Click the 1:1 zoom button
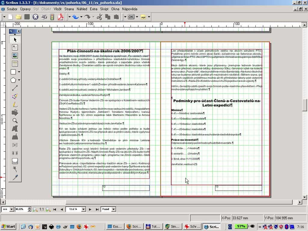 click(42, 209)
